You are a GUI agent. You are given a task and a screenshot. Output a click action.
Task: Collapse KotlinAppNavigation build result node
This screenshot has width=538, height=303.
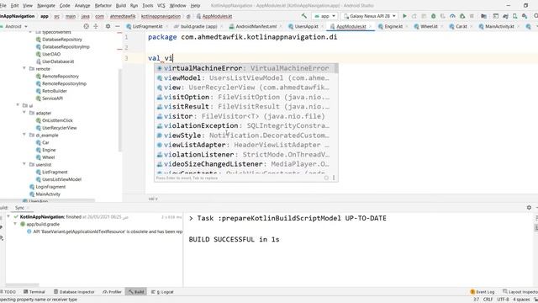(x=8, y=216)
